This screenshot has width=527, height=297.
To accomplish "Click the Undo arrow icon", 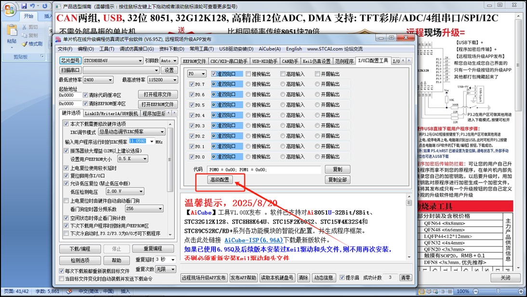I will pos(32,6).
